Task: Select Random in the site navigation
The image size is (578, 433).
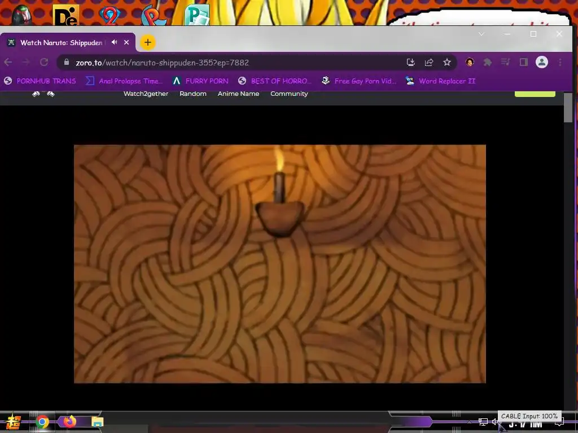Action: click(x=193, y=94)
